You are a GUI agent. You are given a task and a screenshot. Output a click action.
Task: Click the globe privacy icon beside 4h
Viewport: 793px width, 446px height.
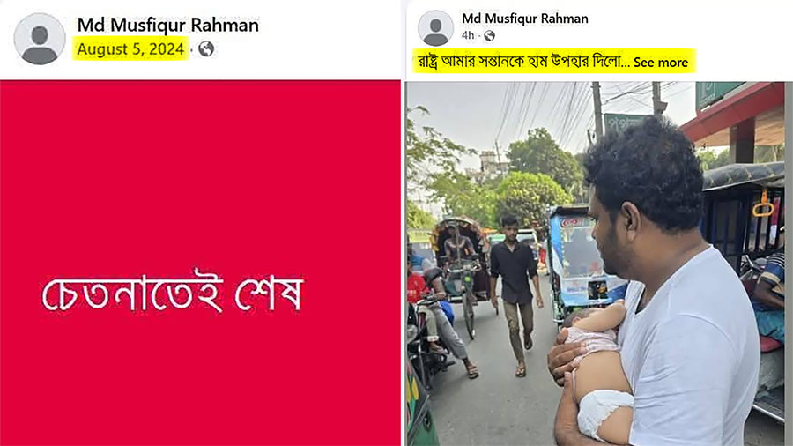pyautogui.click(x=489, y=35)
